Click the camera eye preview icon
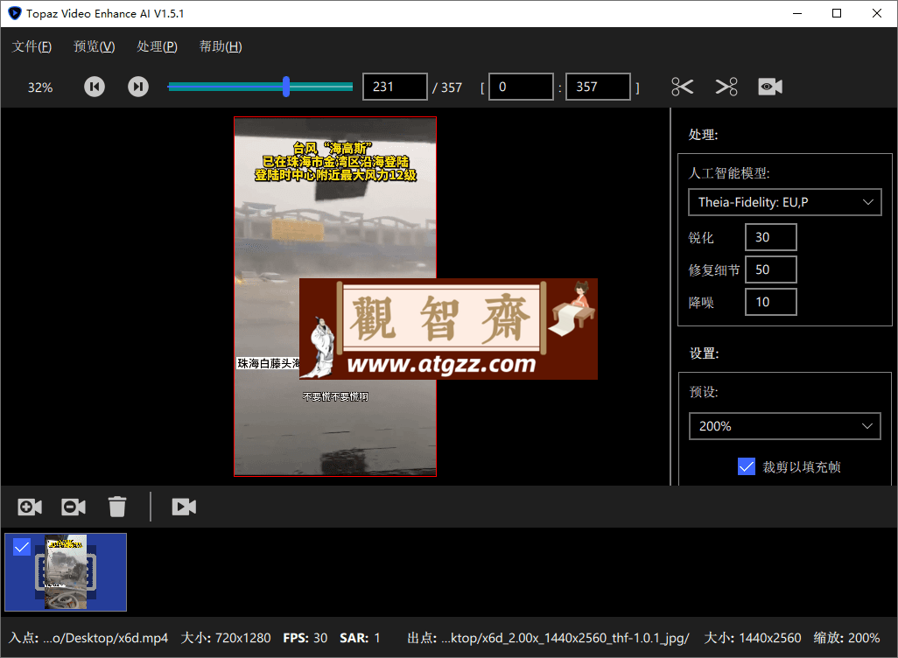The width and height of the screenshot is (898, 658). point(770,87)
